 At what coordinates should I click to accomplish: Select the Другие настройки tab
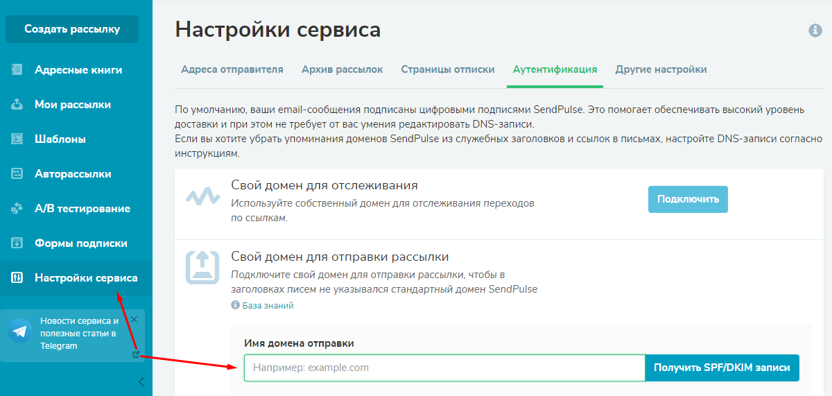click(x=661, y=69)
